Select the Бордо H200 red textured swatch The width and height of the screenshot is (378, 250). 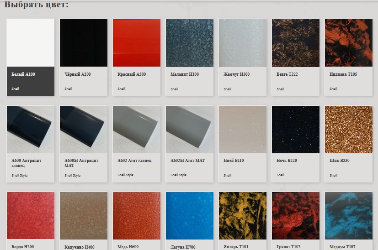31,215
